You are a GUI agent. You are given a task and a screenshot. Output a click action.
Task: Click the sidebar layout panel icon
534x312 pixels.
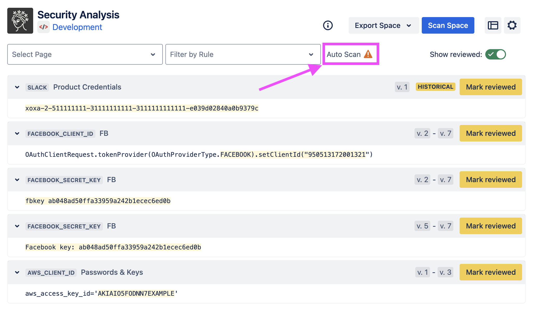coord(493,25)
